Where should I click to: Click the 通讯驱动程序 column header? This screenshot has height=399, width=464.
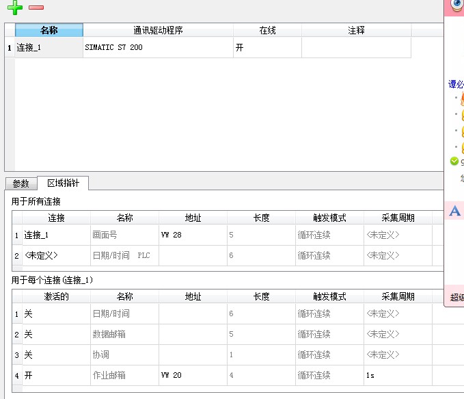158,30
